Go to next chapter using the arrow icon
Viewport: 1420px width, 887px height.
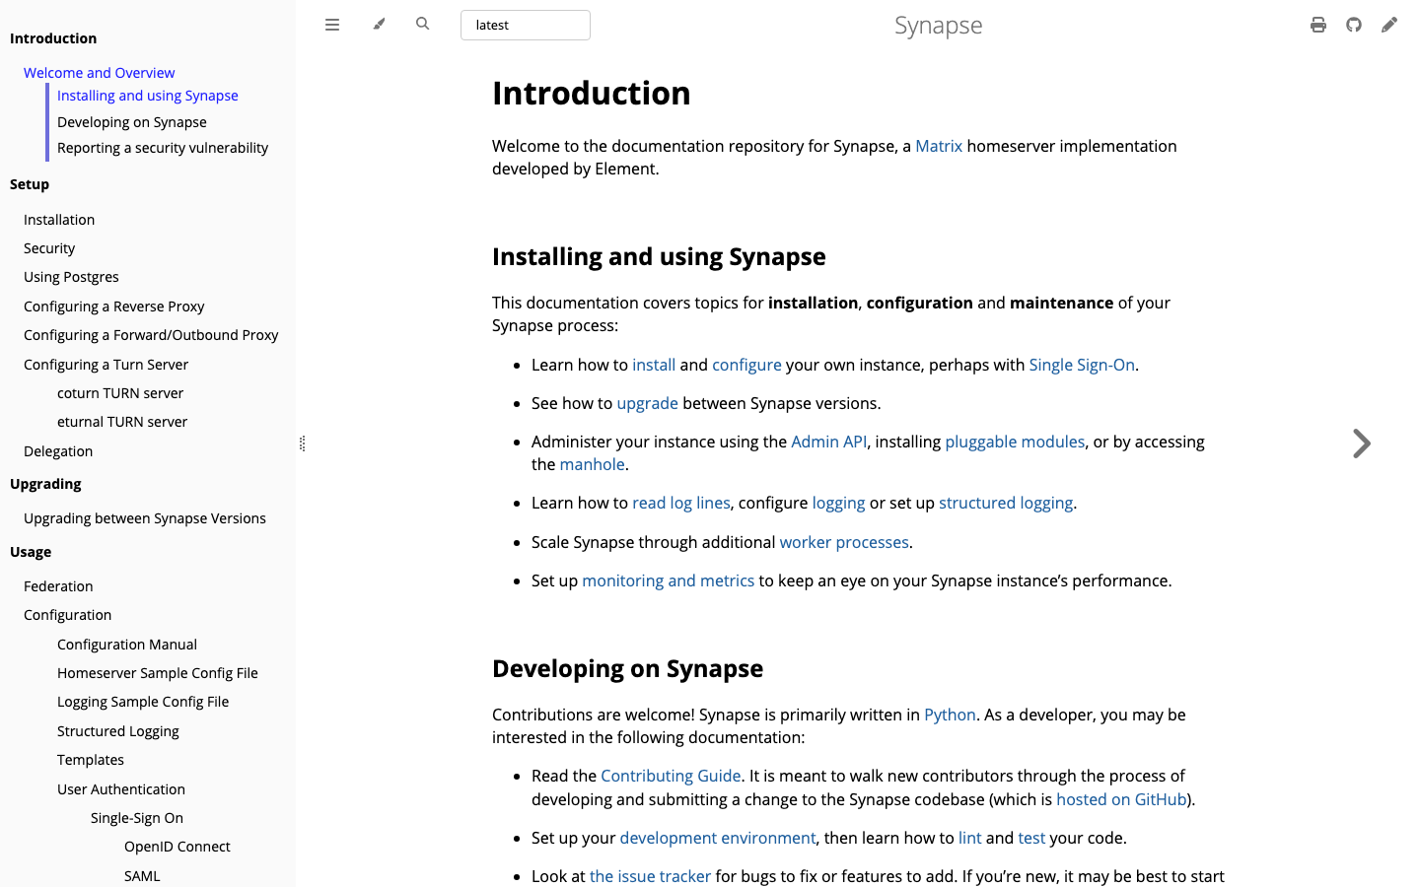(1362, 443)
